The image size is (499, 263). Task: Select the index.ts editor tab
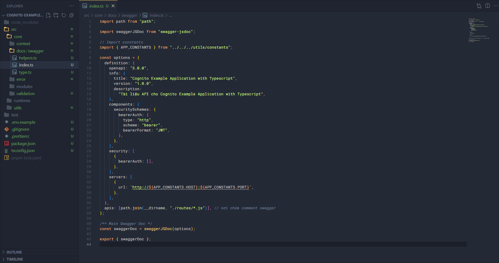tap(96, 6)
